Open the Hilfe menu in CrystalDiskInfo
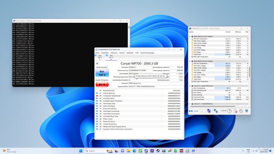The height and width of the screenshot is (154, 274). pyautogui.click(x=137, y=53)
